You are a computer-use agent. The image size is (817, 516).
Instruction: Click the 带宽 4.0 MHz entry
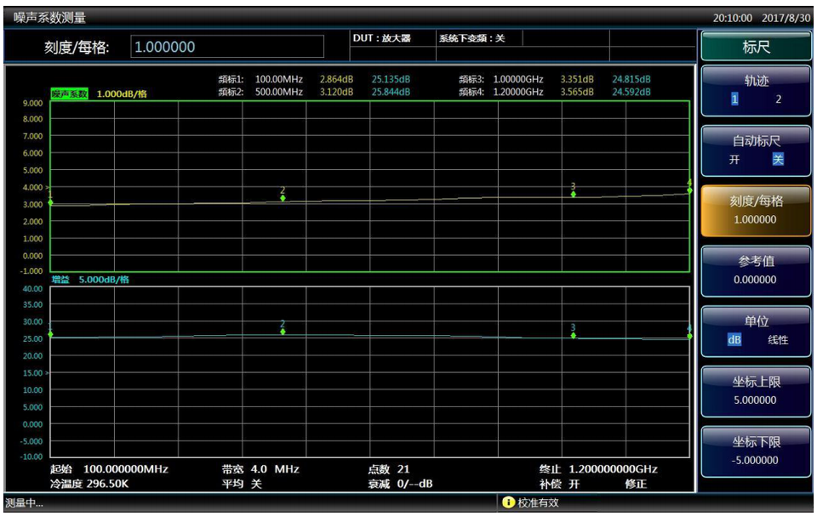pos(260,469)
